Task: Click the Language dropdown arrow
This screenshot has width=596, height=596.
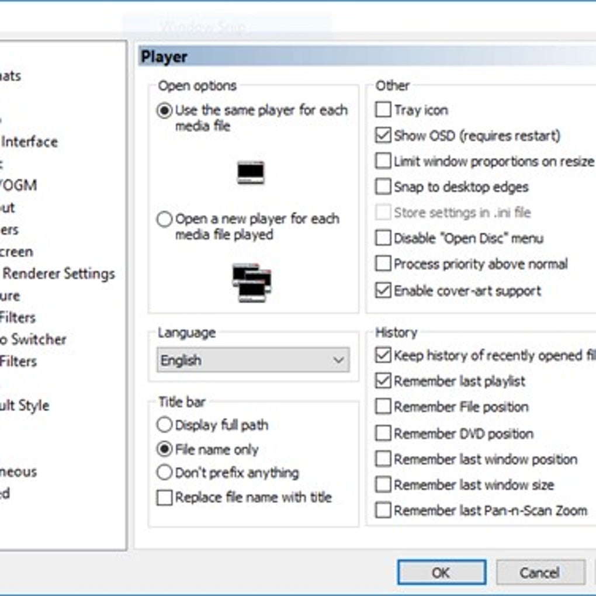Action: (x=338, y=361)
